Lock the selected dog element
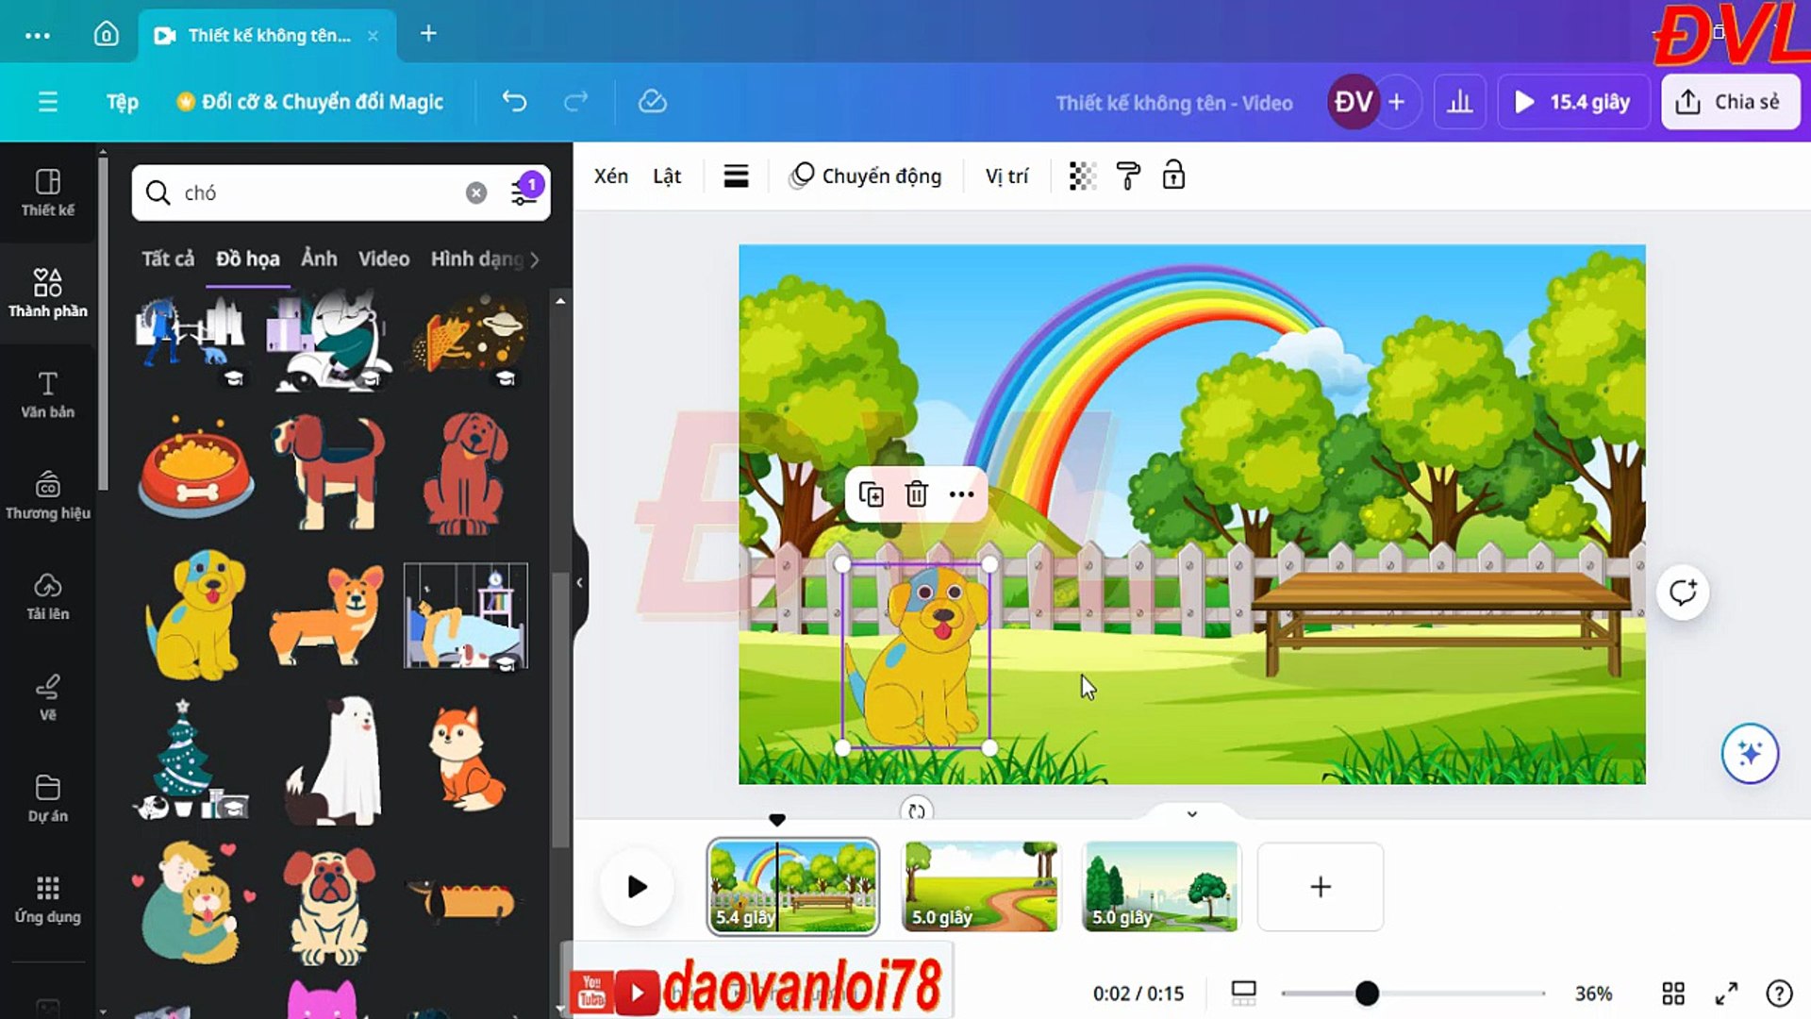The width and height of the screenshot is (1811, 1019). [1172, 175]
